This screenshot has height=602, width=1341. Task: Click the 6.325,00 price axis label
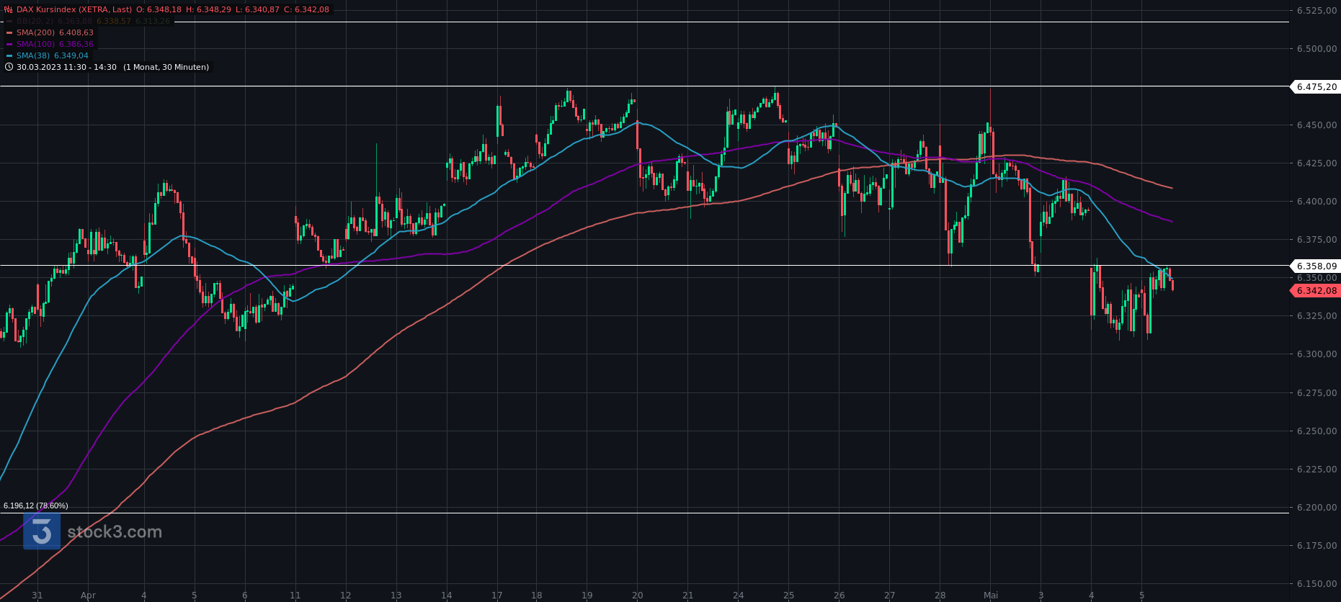(1317, 315)
